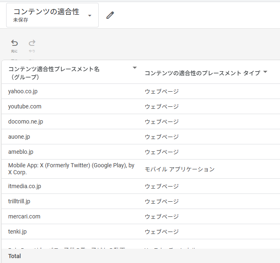This screenshot has width=280, height=263.
Task: Click ウェブページ cell in the mercari.com row
Action: coord(162,217)
